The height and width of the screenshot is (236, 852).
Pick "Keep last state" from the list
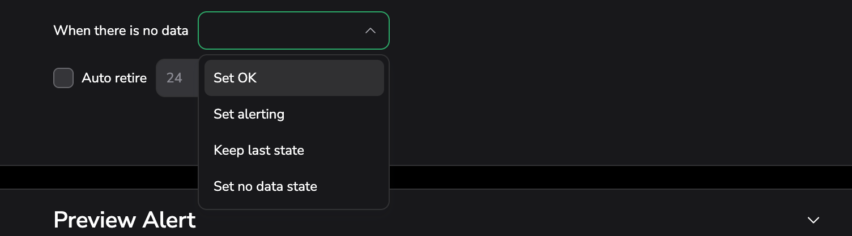pos(293,150)
